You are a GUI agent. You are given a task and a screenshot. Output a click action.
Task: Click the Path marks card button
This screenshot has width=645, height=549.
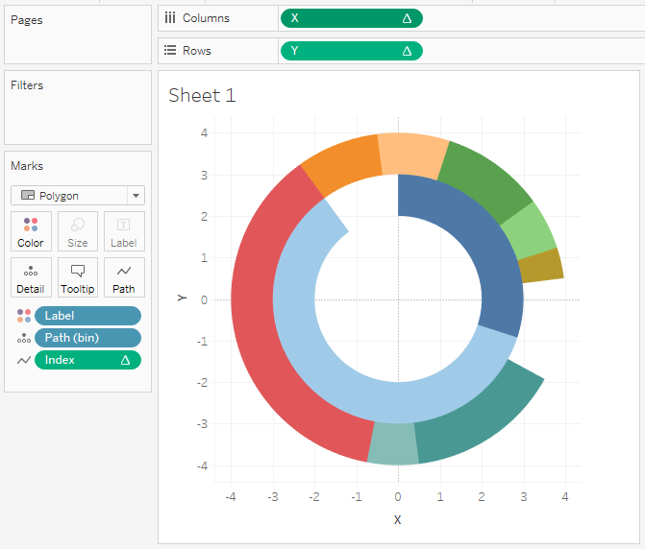click(x=123, y=277)
